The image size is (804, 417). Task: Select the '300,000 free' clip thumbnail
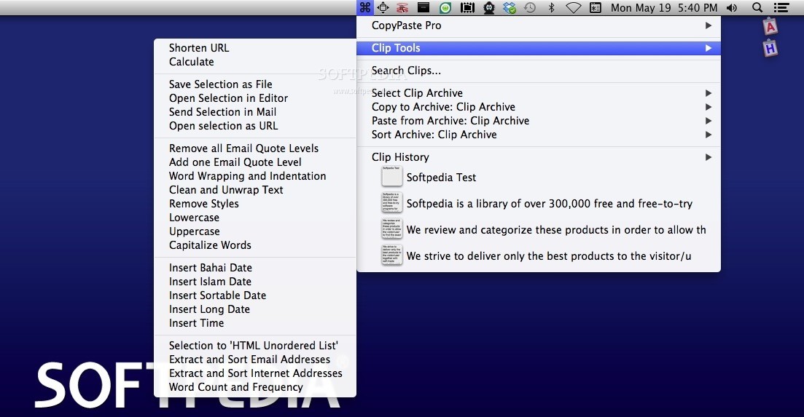(x=391, y=202)
